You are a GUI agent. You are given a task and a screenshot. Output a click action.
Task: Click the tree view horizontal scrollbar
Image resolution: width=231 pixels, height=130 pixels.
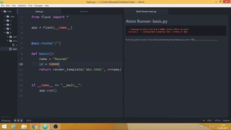(6, 117)
